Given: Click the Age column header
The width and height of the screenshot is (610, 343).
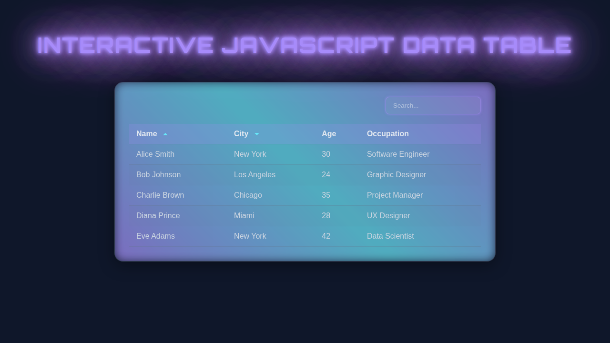Looking at the screenshot, I should 337,134.
